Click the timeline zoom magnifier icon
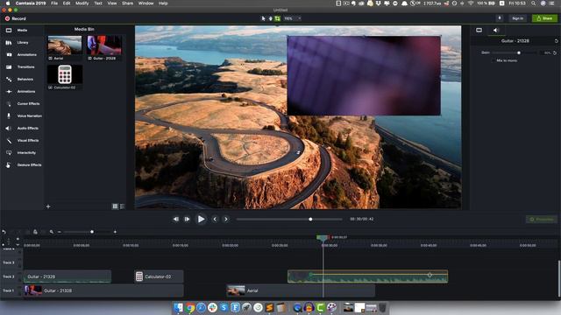 [x=52, y=232]
